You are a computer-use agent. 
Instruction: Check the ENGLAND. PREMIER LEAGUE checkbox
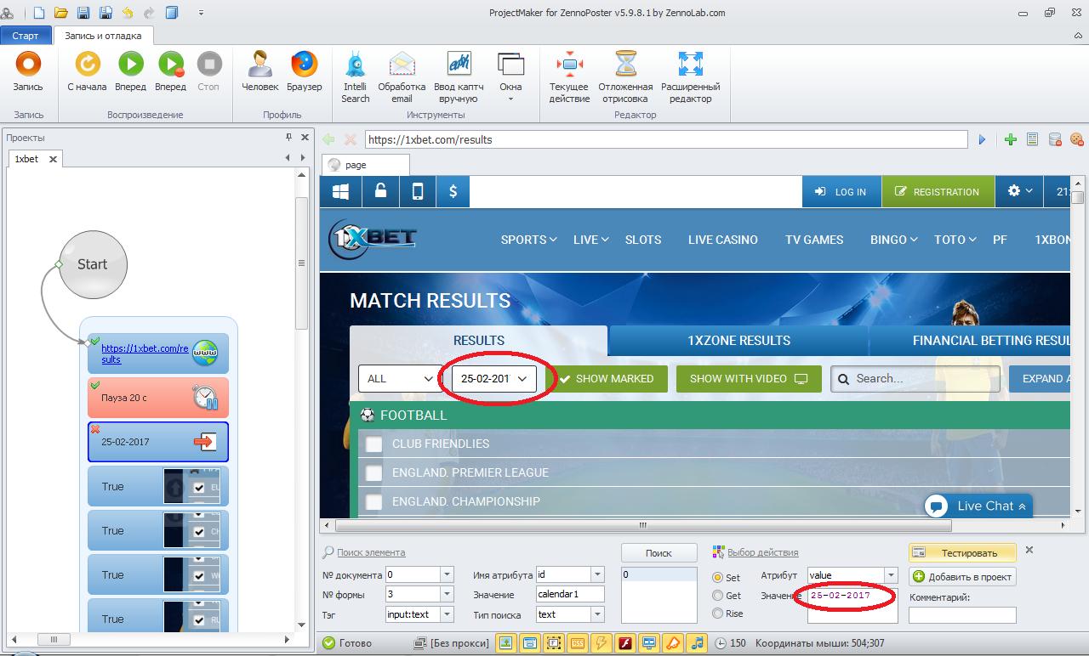pyautogui.click(x=373, y=472)
